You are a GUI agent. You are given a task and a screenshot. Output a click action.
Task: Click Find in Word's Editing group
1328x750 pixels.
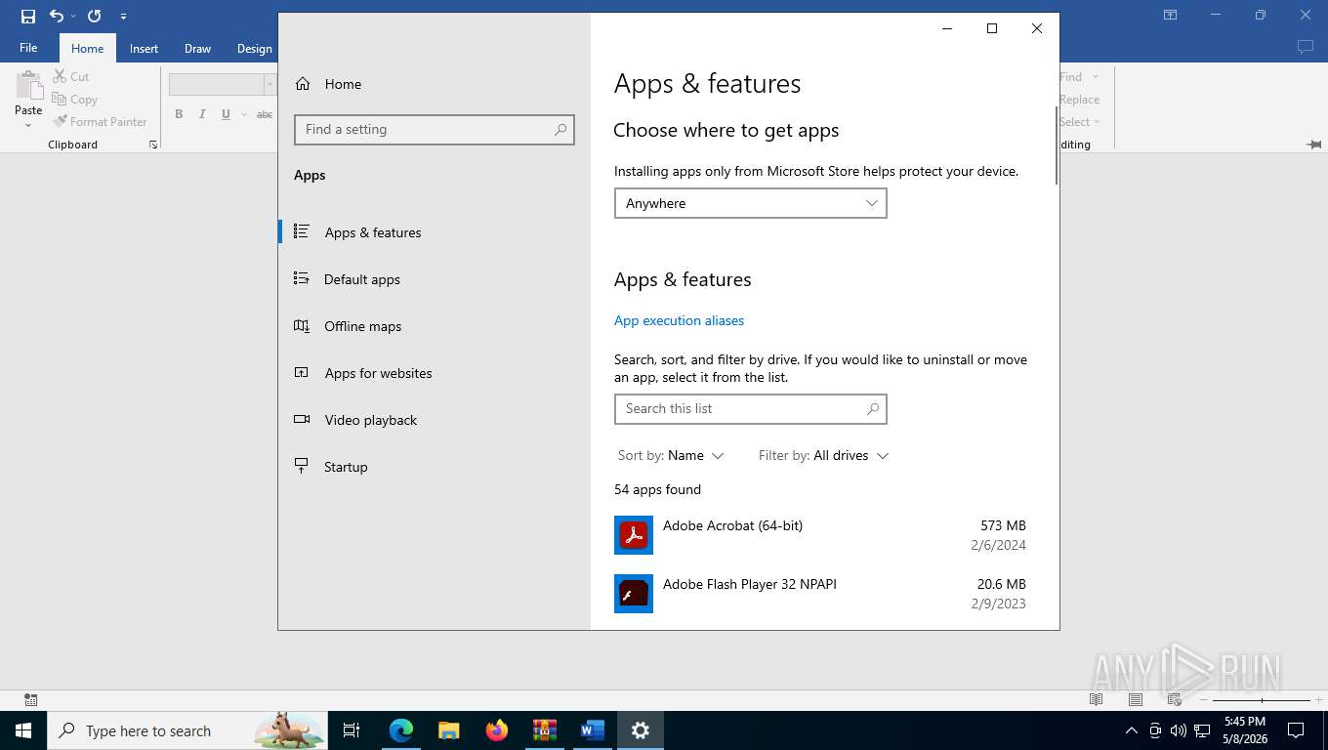pos(1071,76)
